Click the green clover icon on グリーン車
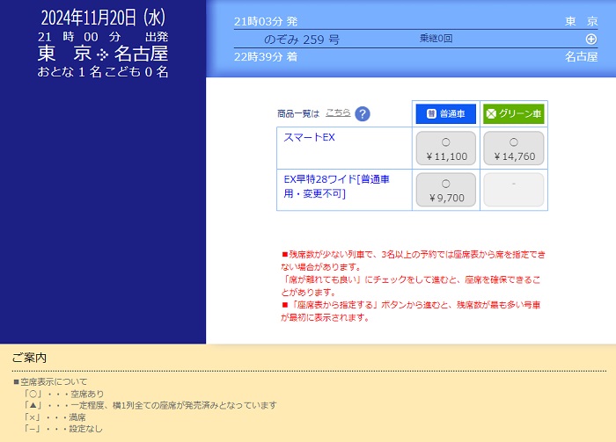 [491, 113]
